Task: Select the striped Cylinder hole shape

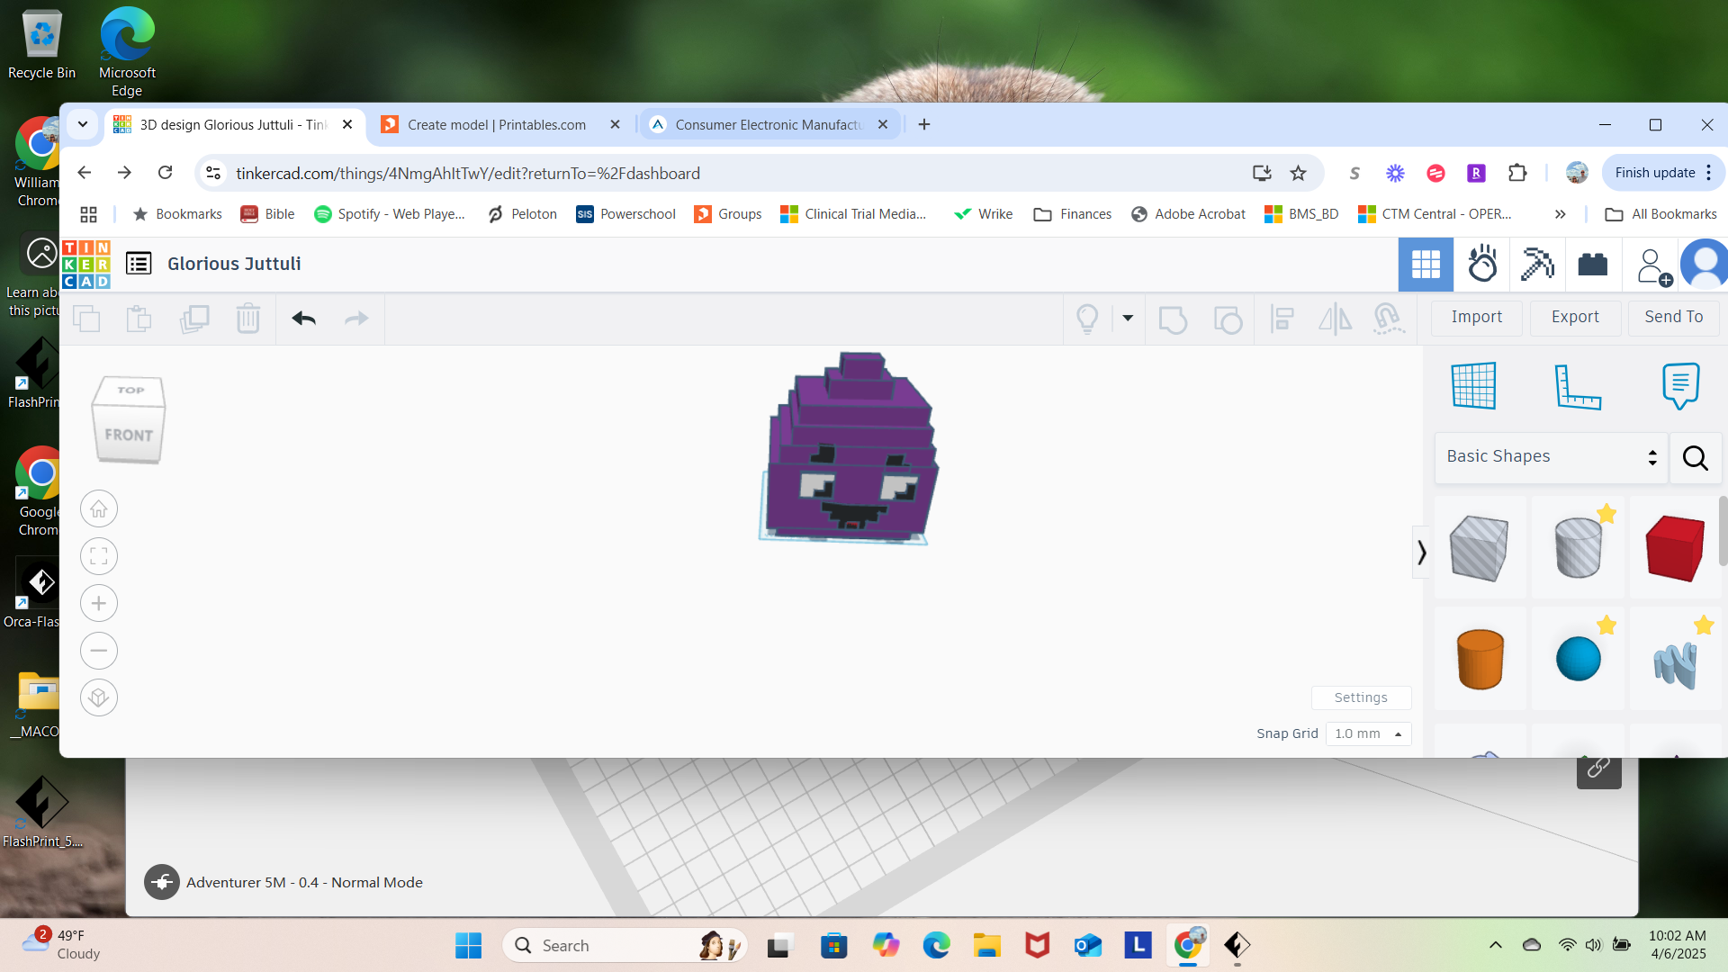Action: point(1579,547)
